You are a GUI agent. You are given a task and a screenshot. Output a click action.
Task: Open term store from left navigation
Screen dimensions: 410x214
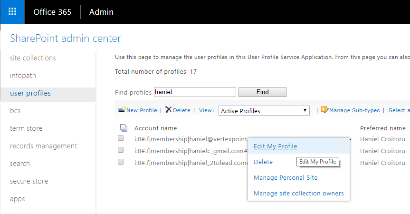click(26, 128)
